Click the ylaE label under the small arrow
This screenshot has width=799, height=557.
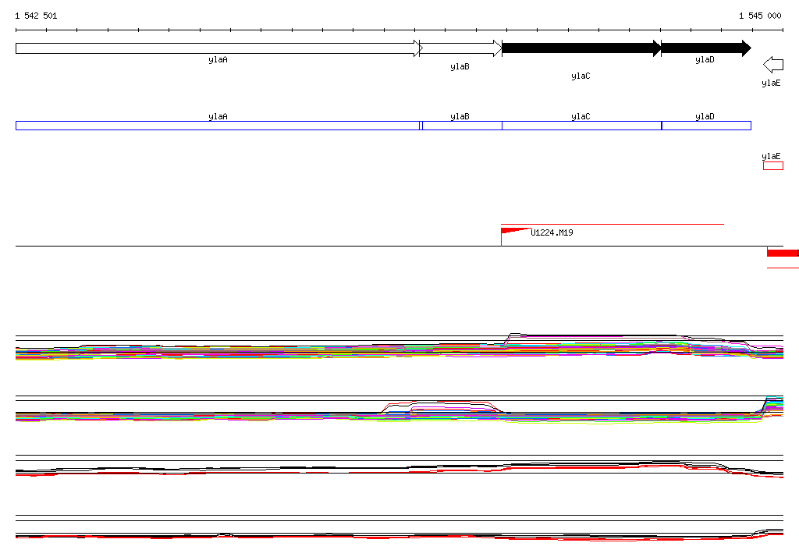tap(771, 83)
